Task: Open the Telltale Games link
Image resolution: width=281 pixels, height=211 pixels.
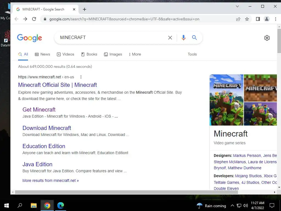Action: point(226,182)
